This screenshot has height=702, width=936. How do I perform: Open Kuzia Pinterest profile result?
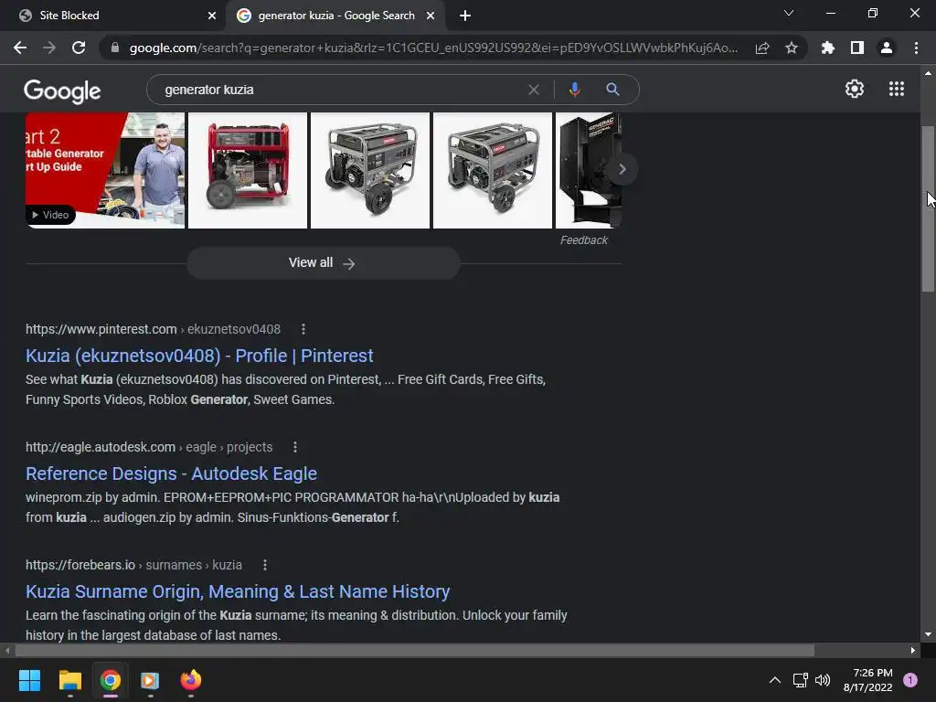pyautogui.click(x=199, y=356)
